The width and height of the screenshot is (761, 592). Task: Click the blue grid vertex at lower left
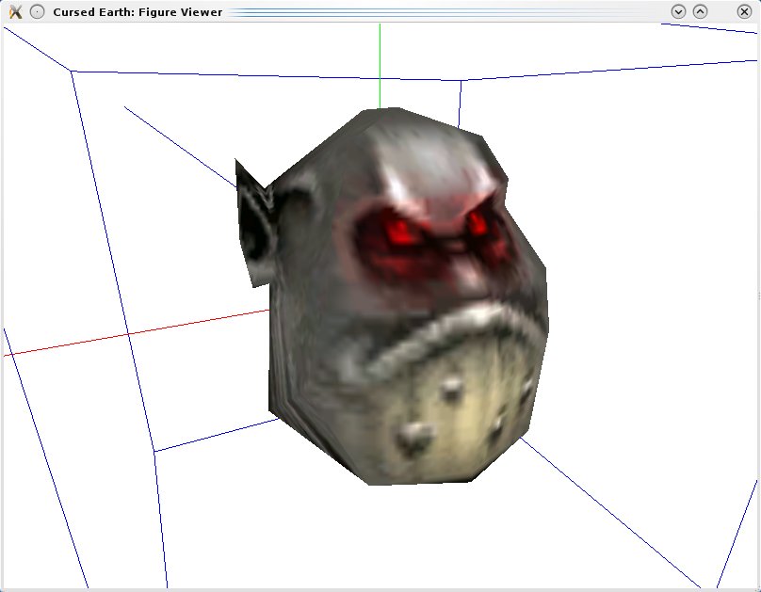tap(154, 452)
